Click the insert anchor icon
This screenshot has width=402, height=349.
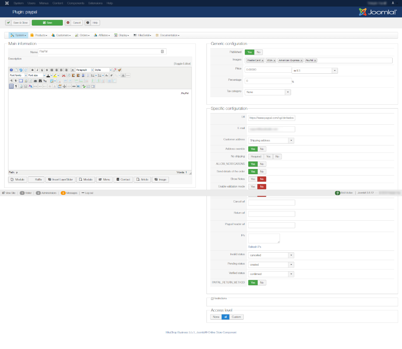point(64,86)
